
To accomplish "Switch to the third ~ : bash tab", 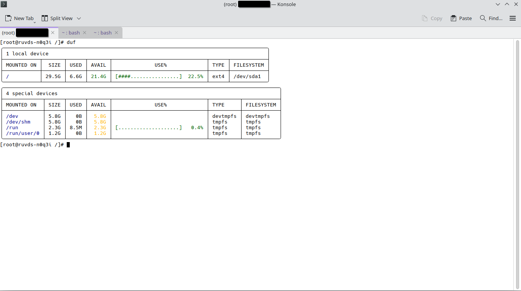I will click(x=102, y=33).
